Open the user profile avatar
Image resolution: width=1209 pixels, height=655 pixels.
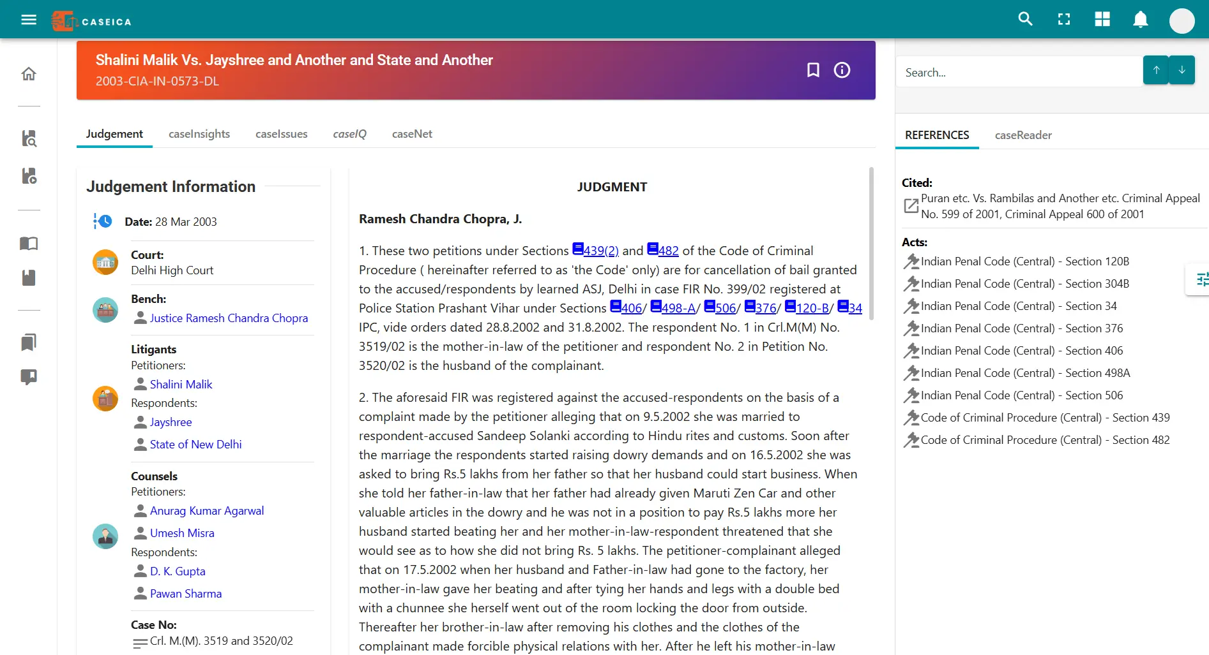point(1182,21)
